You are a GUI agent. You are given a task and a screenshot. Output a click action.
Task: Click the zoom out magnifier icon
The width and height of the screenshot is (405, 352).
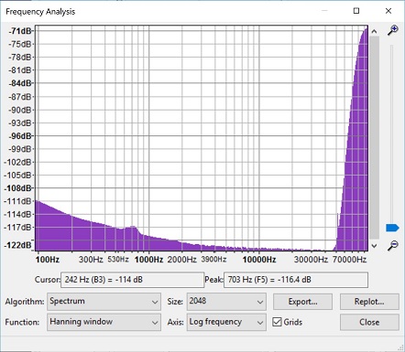click(392, 245)
